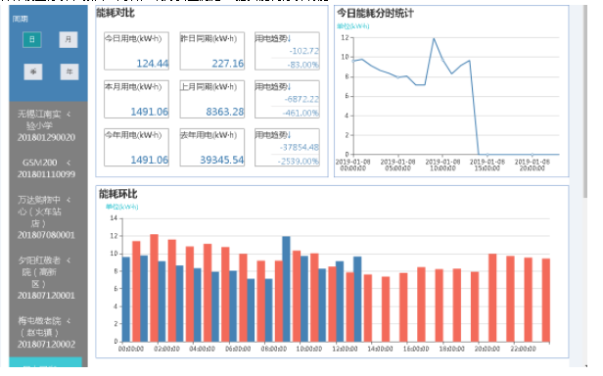Expand chevron beside 无锡江南实验小学

pyautogui.click(x=69, y=114)
